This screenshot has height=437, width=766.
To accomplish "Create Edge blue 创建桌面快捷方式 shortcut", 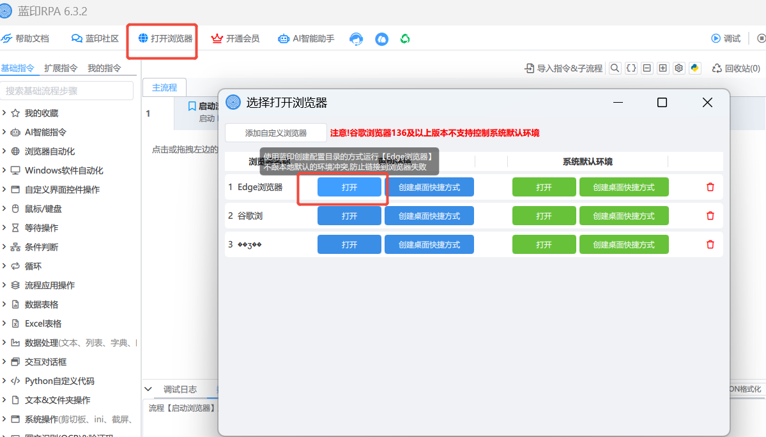I will (429, 188).
